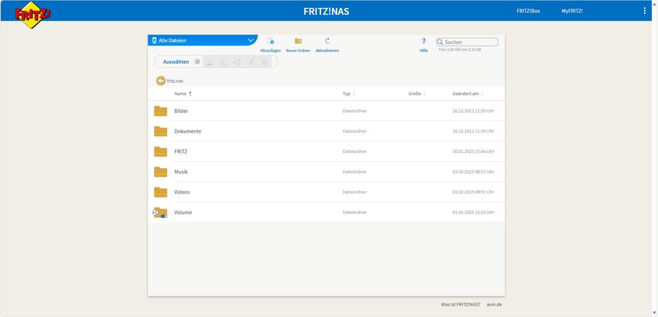Click the free storage text 2,94 GB
The image size is (658, 317).
click(x=460, y=50)
